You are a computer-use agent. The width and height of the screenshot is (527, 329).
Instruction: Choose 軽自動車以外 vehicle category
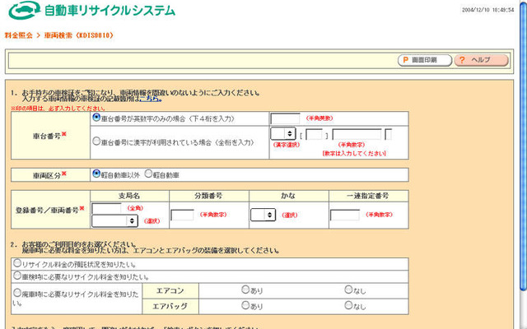point(97,174)
